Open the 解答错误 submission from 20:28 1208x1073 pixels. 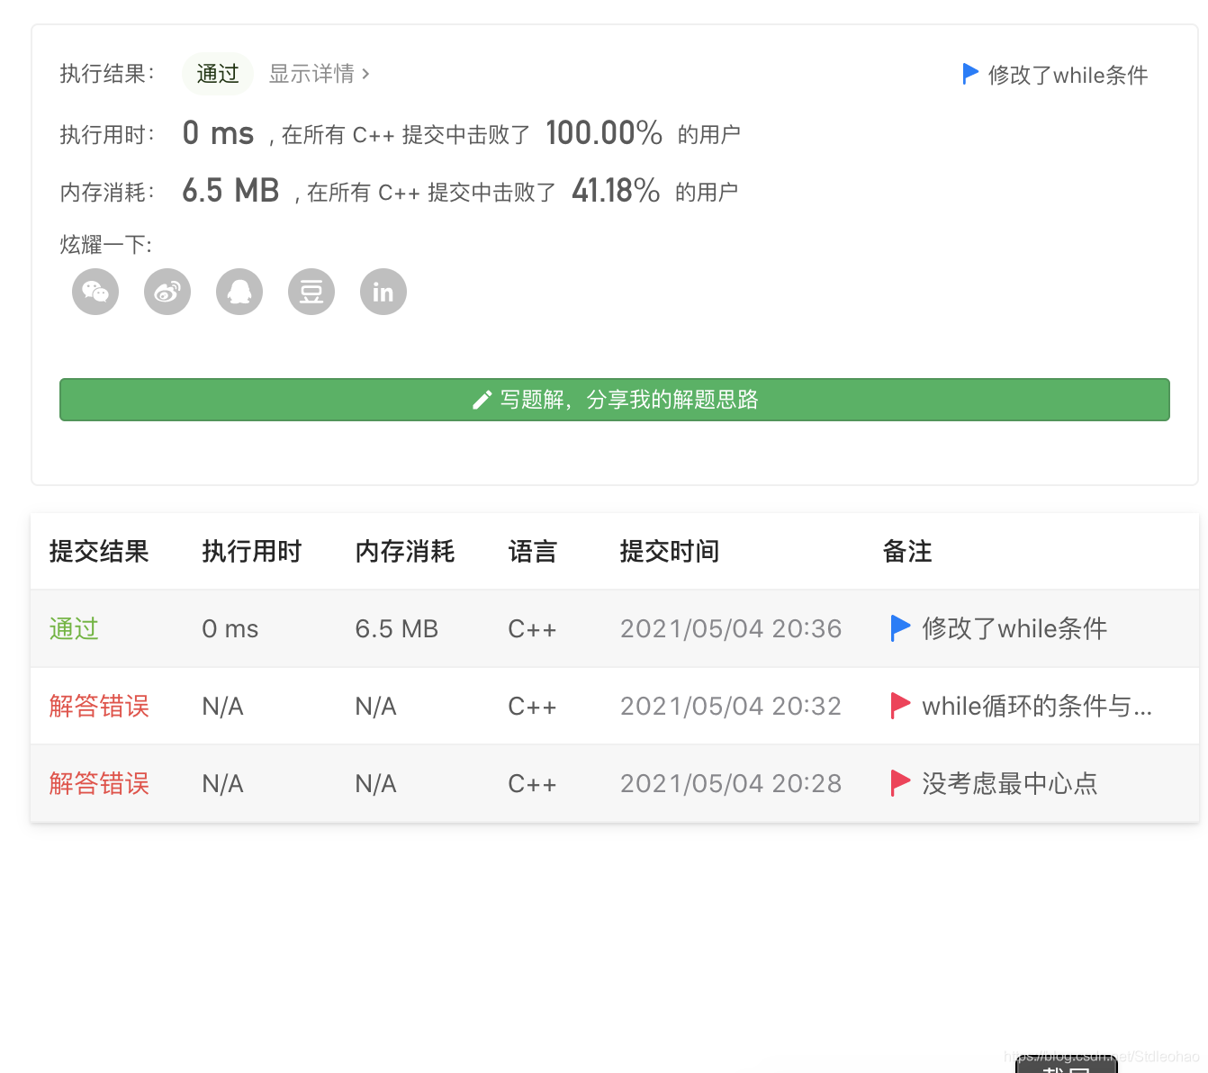99,783
